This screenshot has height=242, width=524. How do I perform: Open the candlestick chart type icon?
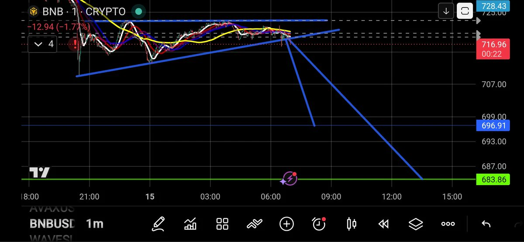coord(351,224)
